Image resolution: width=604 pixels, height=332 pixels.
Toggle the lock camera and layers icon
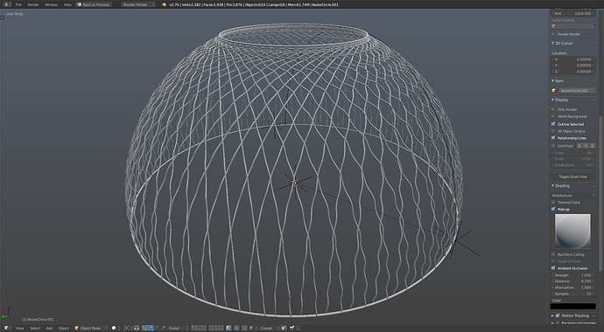228,328
